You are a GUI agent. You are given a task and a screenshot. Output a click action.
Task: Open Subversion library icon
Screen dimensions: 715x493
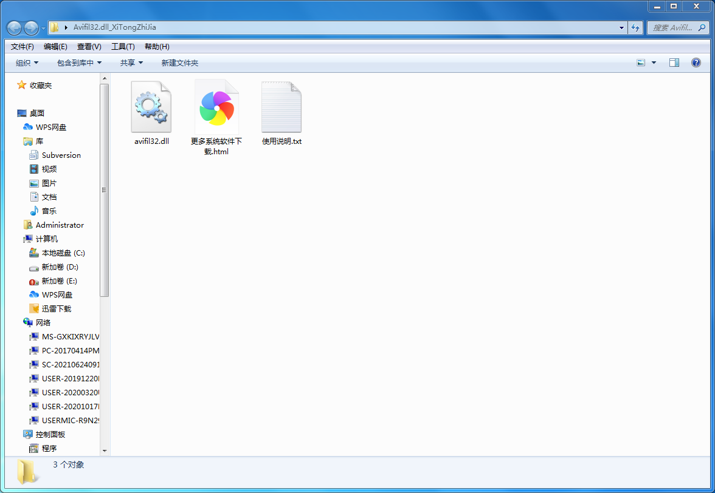[34, 155]
